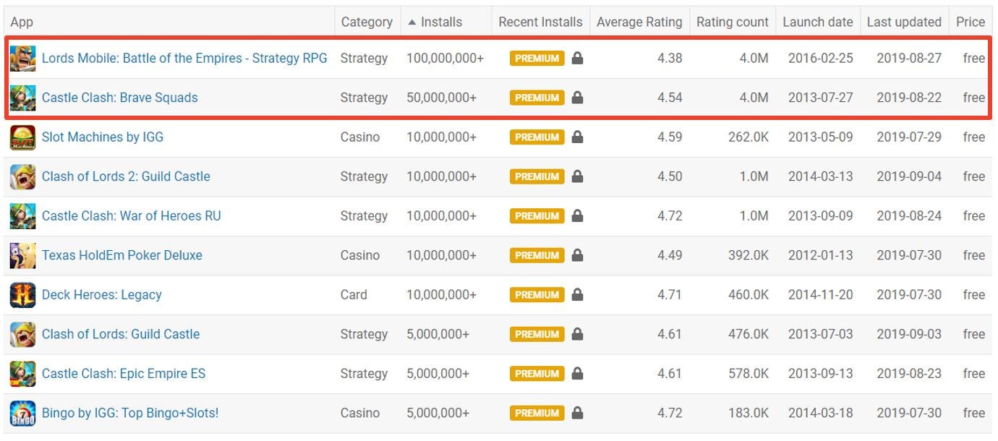
Task: Open Castle Clash: War of Heroes RU link
Action: [x=132, y=215]
